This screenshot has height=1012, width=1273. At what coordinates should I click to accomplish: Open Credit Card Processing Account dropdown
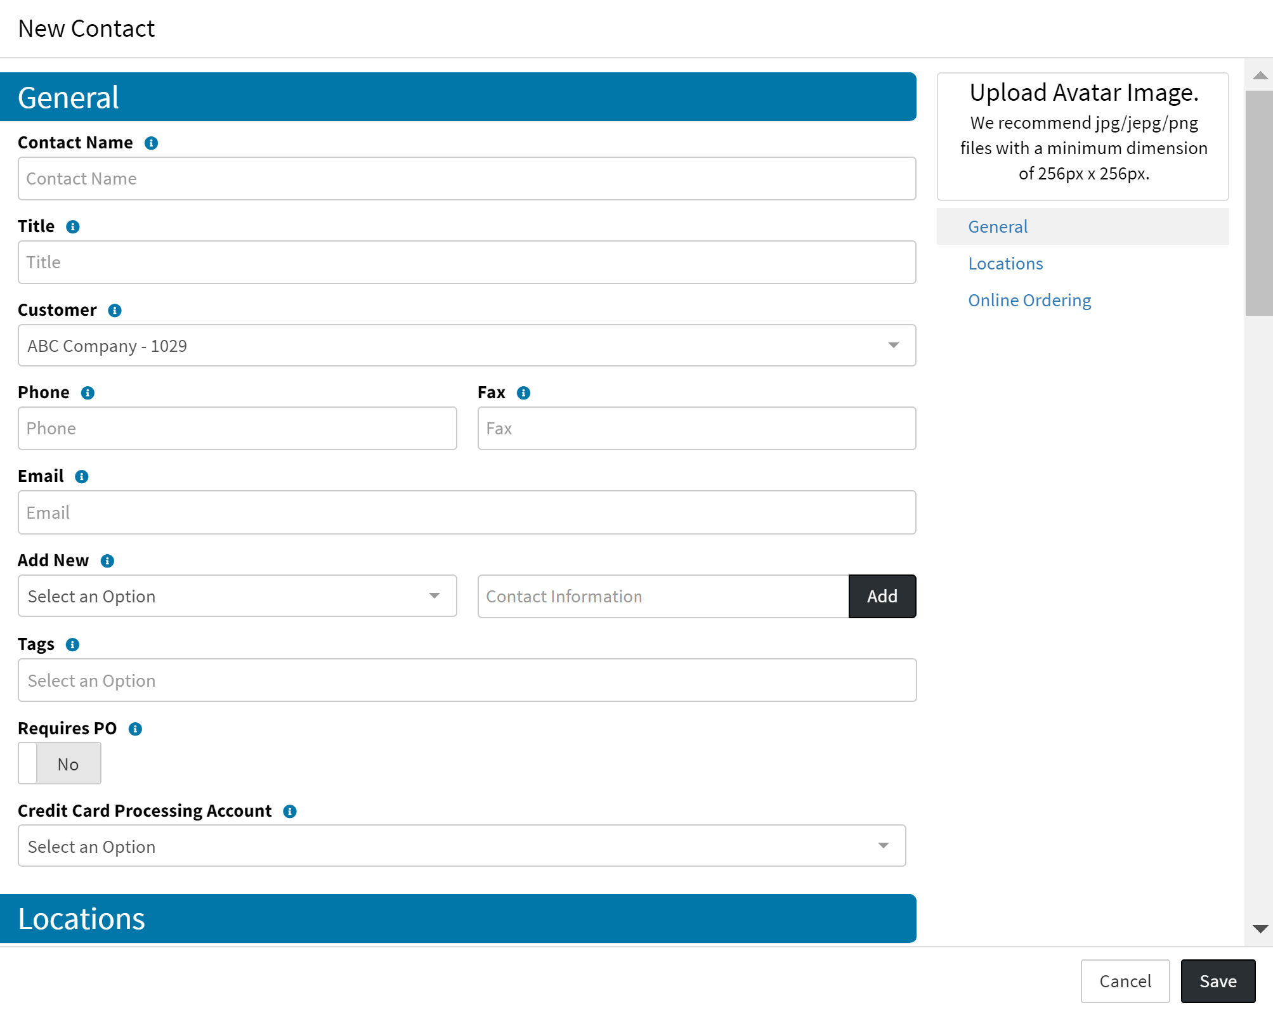(461, 846)
